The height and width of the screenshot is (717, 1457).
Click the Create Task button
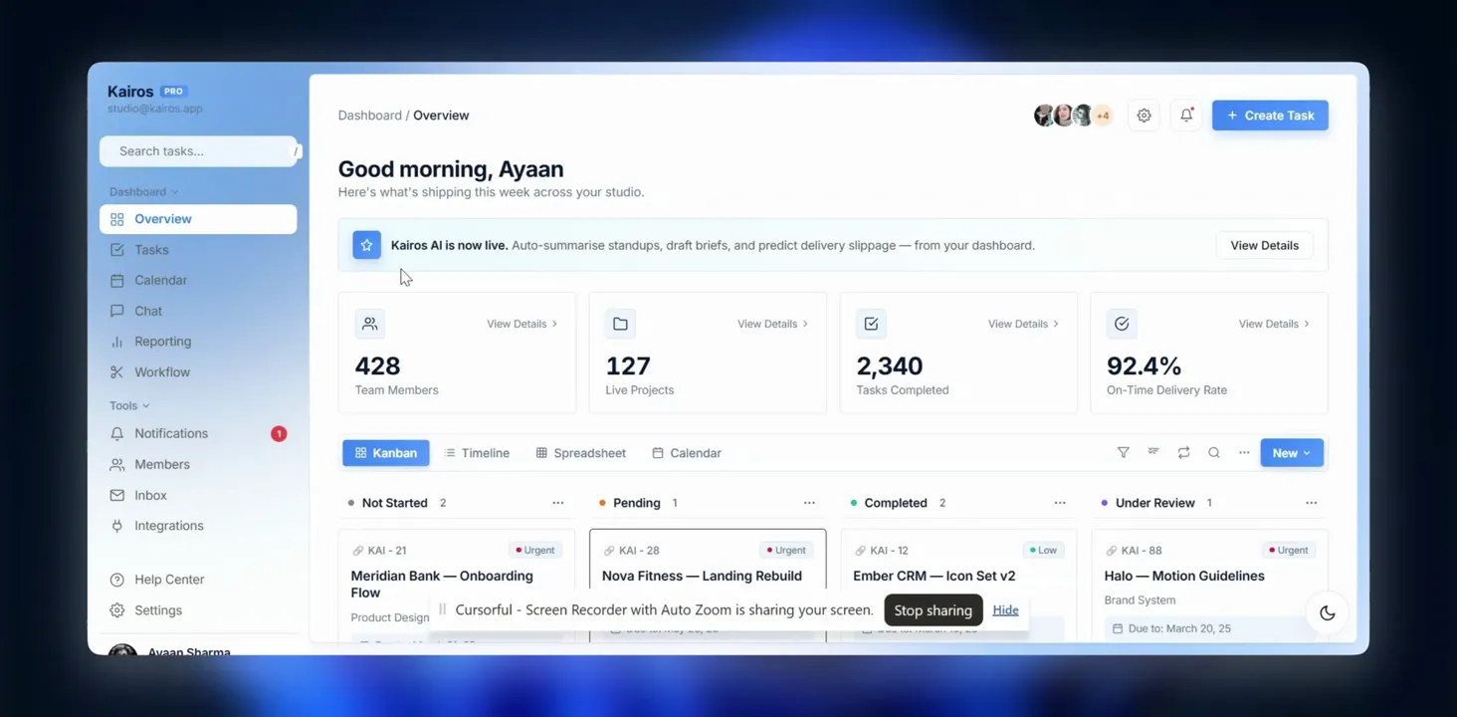pos(1270,116)
